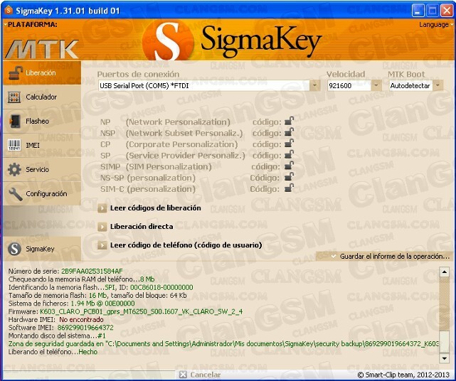456x381 pixels.
Task: Click the padlock icon beside SIMP código
Action: [289, 166]
